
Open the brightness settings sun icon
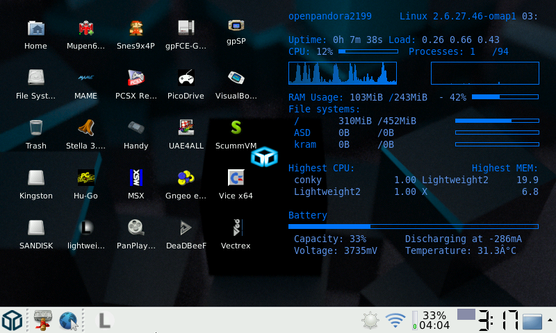click(x=371, y=321)
